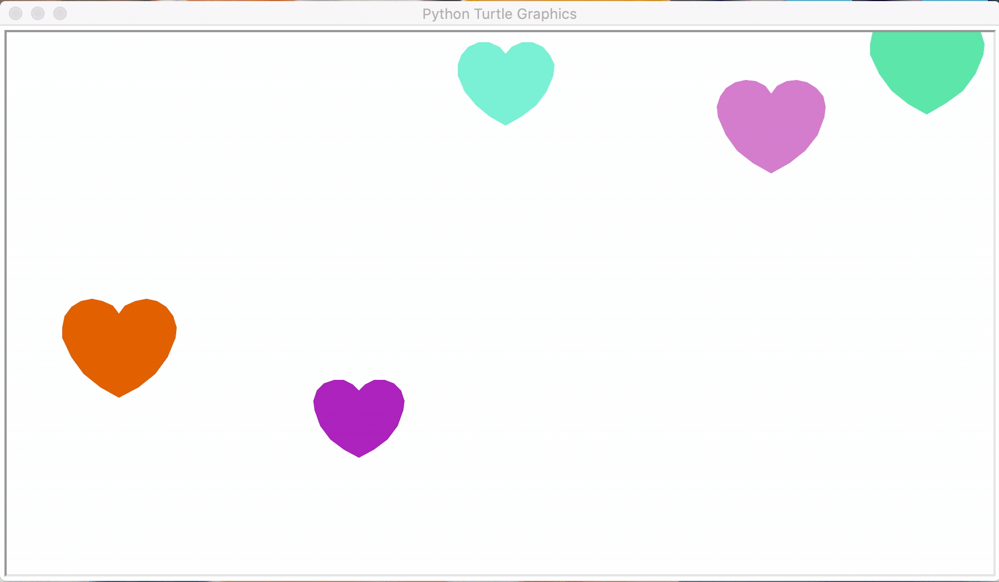Close the Python Turtle Graphics window

(16, 13)
